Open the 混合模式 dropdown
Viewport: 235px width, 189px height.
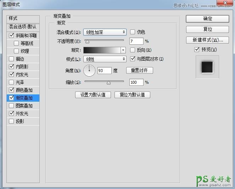pyautogui.click(x=105, y=32)
